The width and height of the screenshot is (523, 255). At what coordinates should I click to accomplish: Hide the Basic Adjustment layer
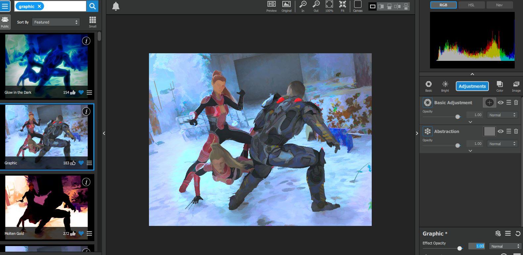coord(500,103)
